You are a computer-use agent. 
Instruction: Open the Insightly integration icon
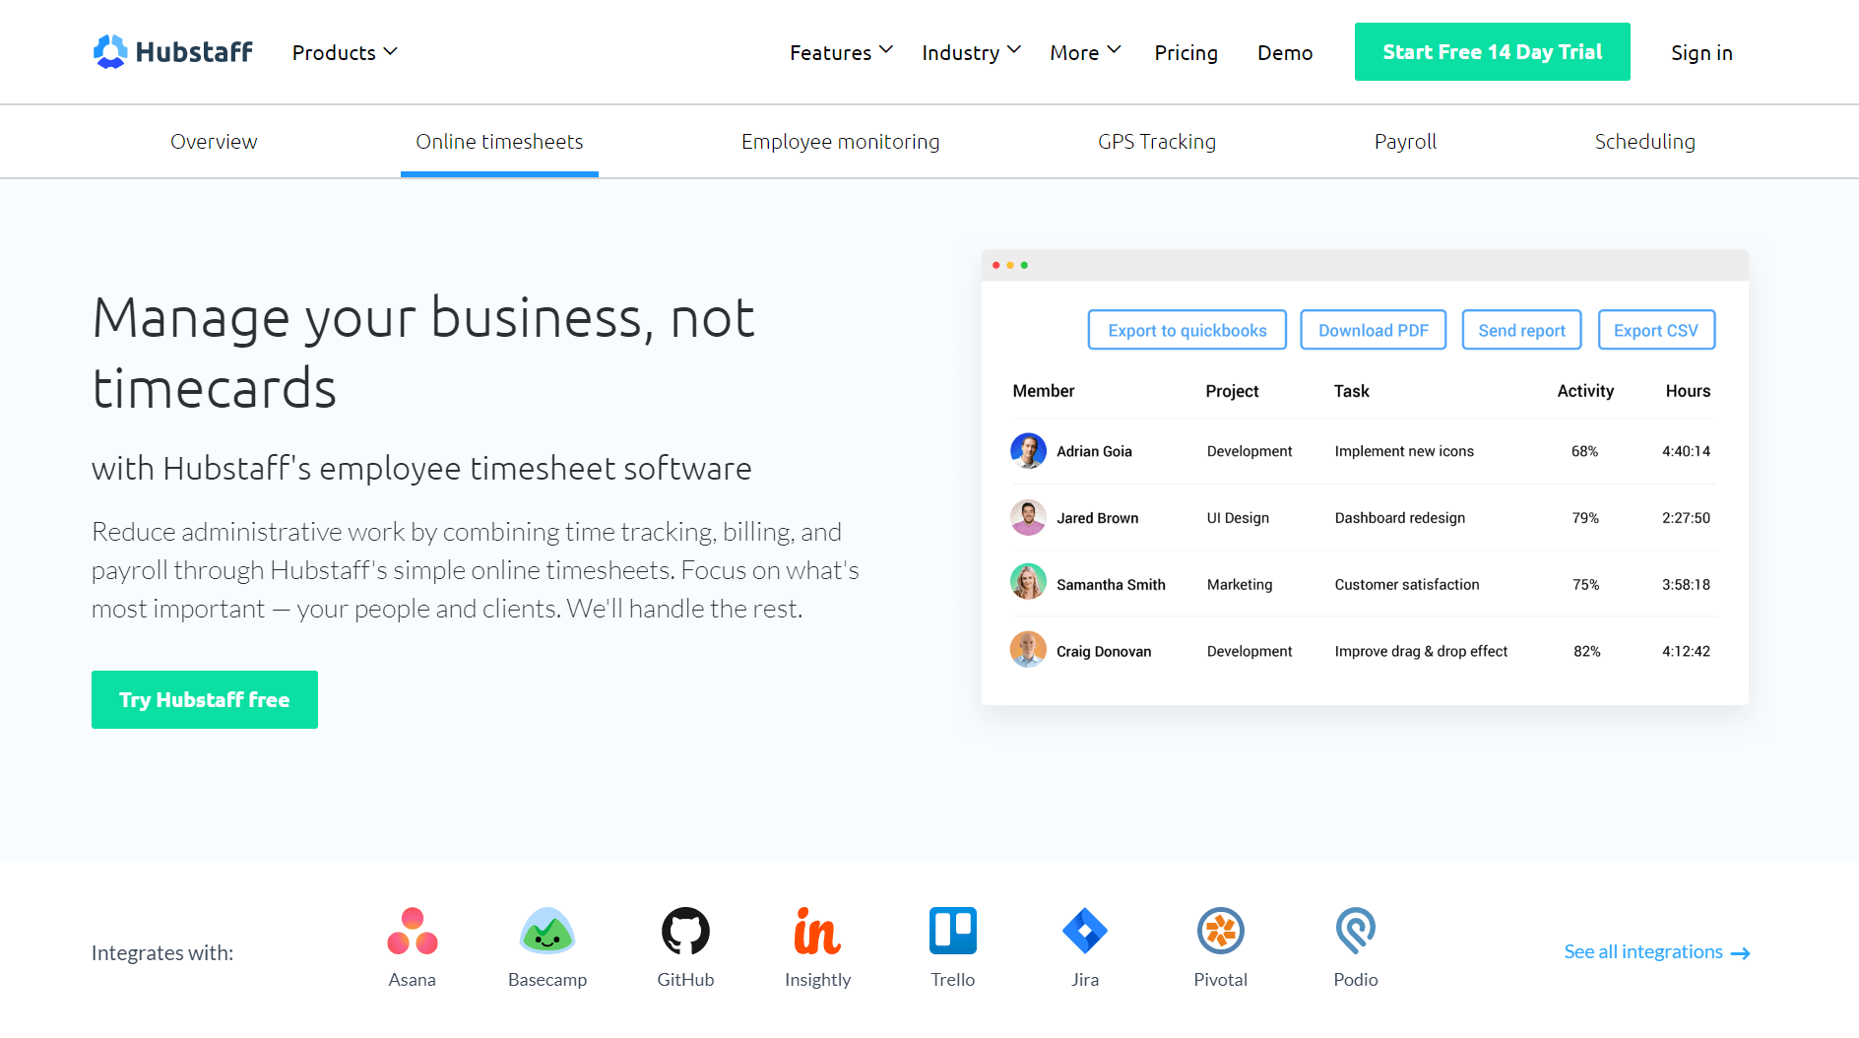click(x=817, y=931)
